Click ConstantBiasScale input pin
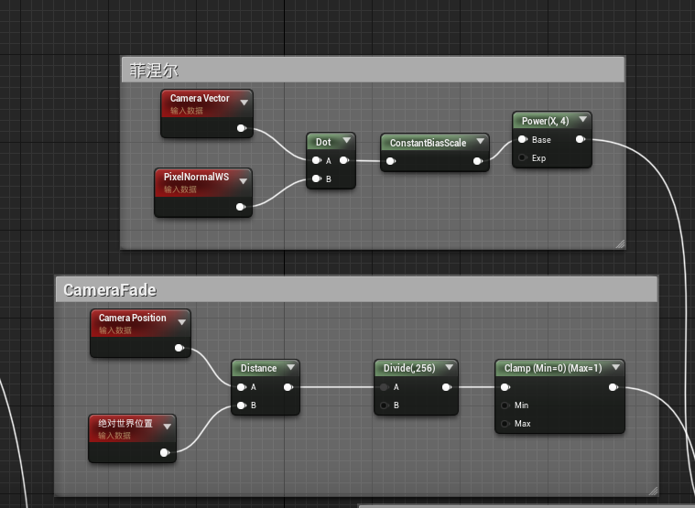This screenshot has height=508, width=695. [x=390, y=161]
